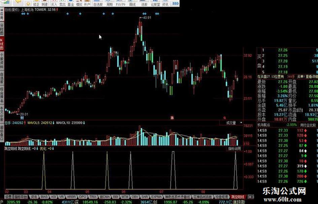The height and width of the screenshot is (204, 318).
Task: Click the 财 marker on the chart
Action: [x=22, y=118]
